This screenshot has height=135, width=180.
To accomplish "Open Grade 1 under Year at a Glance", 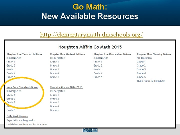I will pyautogui.click(x=54, y=95).
